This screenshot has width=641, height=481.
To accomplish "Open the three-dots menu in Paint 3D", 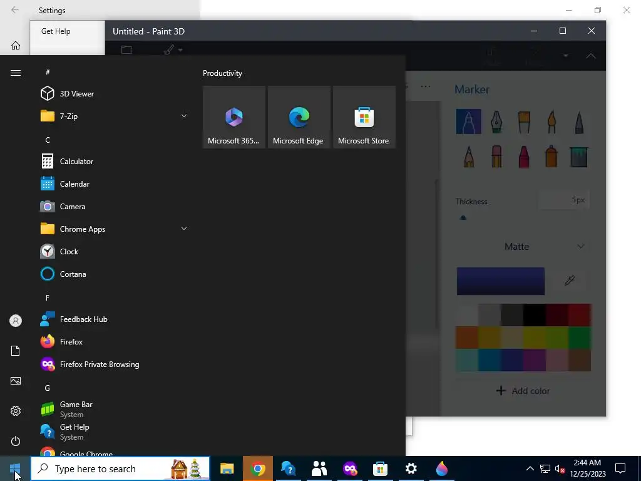I will click(x=426, y=86).
